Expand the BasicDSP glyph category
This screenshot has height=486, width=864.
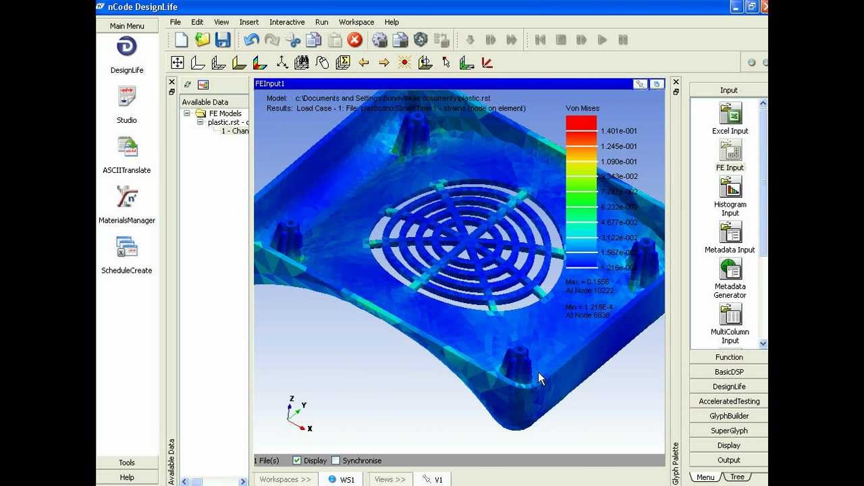[729, 372]
